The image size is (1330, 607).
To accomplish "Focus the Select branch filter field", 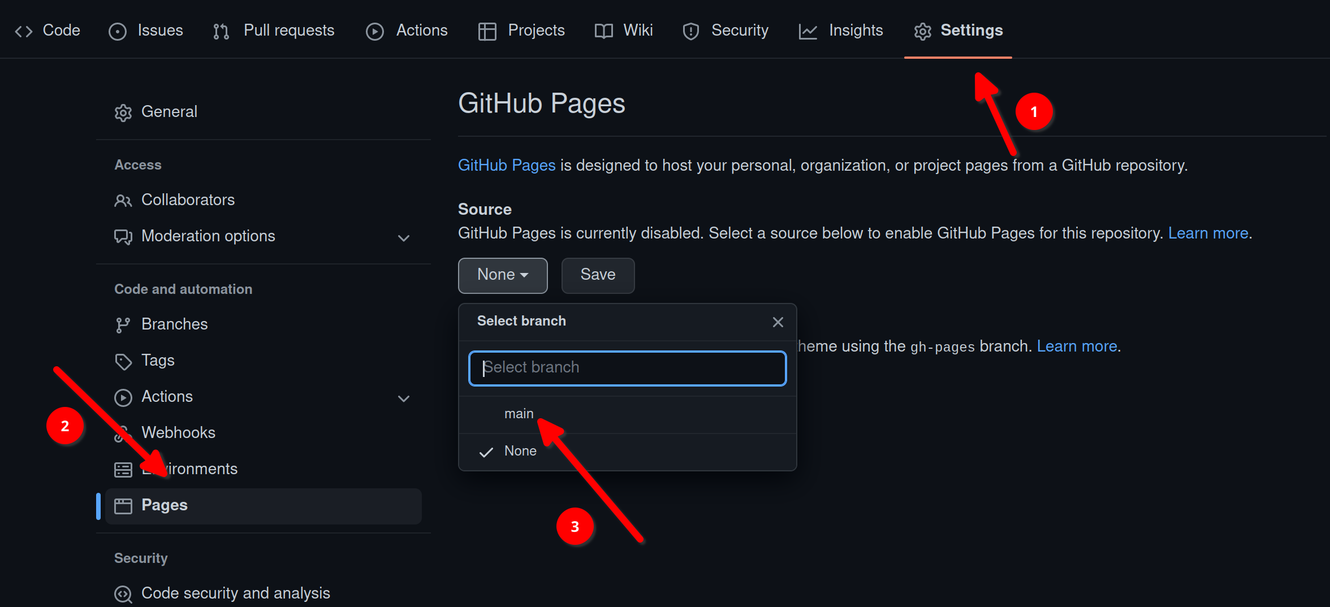I will click(628, 368).
